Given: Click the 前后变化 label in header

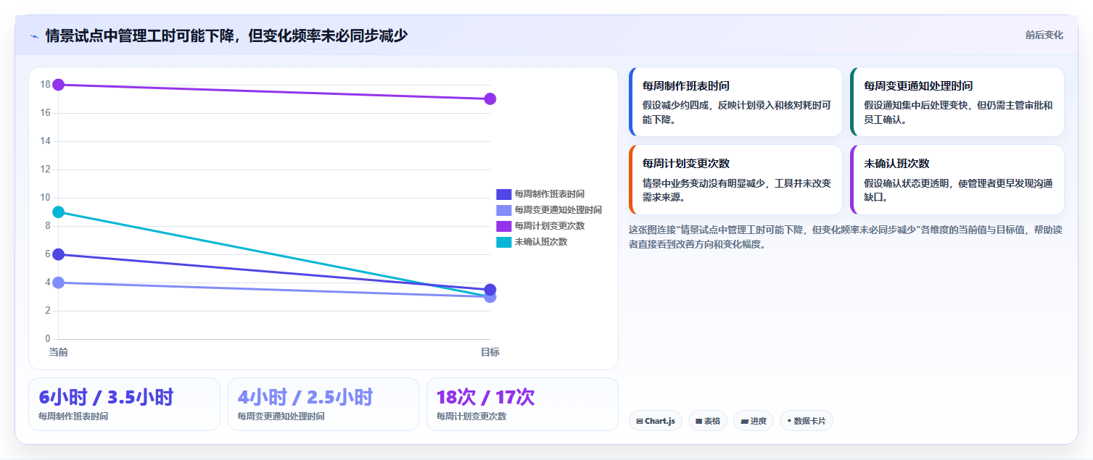Looking at the screenshot, I should coord(1044,35).
